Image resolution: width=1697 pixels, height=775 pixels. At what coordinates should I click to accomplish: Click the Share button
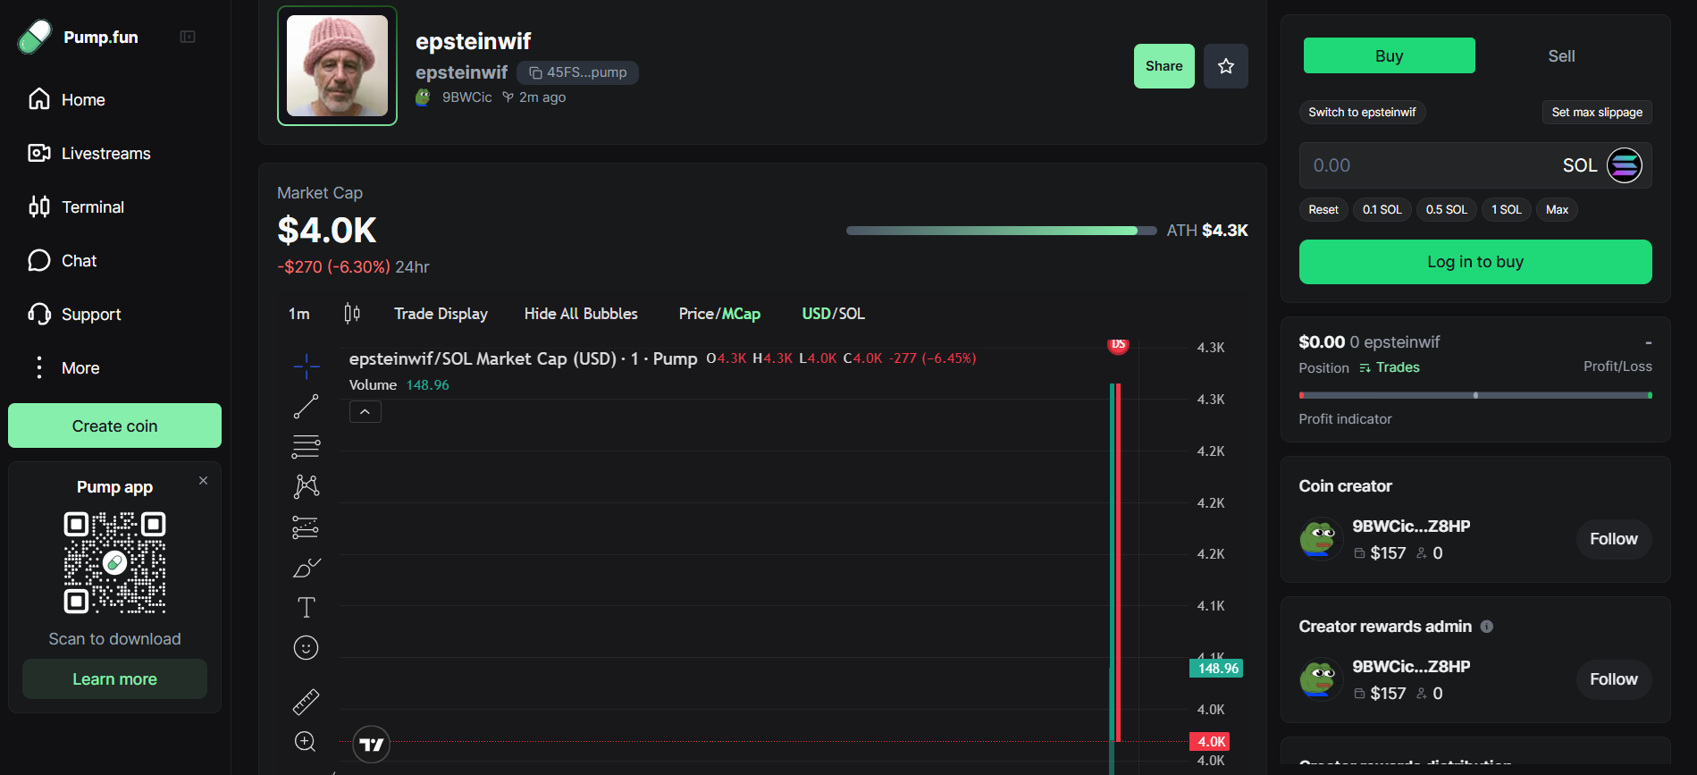coord(1164,66)
